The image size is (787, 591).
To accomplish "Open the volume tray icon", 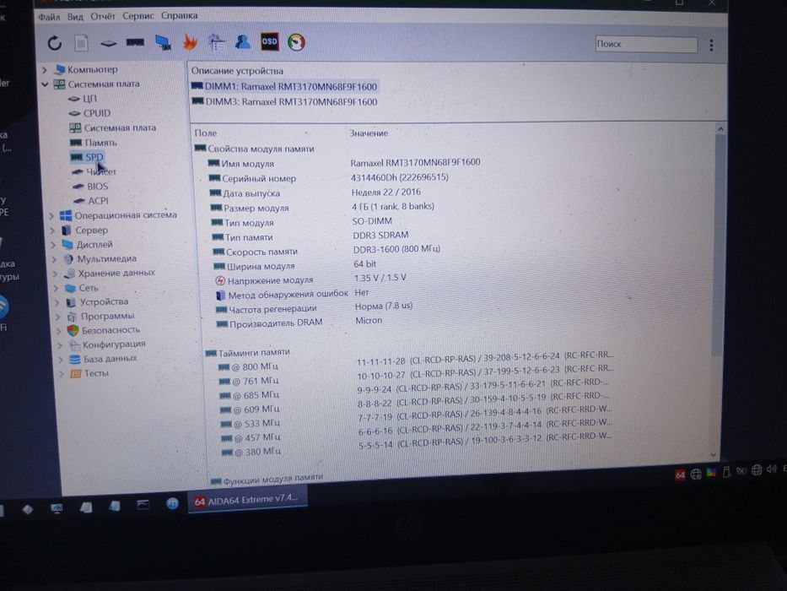I will (x=772, y=470).
